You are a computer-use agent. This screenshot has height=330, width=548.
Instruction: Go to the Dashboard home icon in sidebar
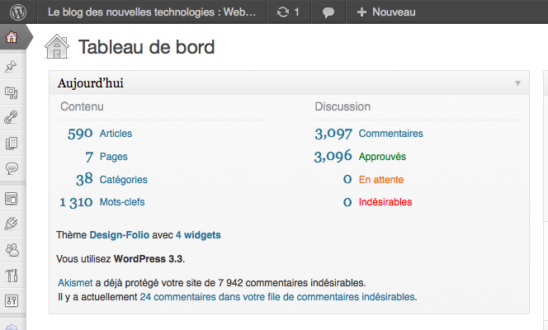12,38
